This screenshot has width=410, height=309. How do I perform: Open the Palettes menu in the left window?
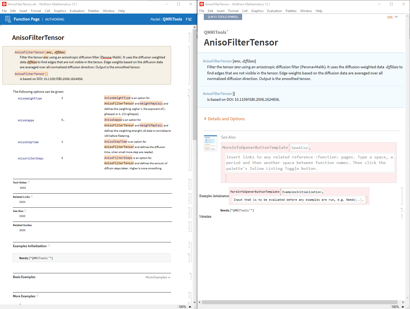[94, 11]
